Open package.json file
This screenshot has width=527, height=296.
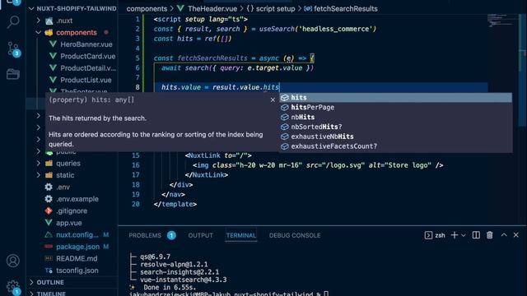tap(77, 247)
